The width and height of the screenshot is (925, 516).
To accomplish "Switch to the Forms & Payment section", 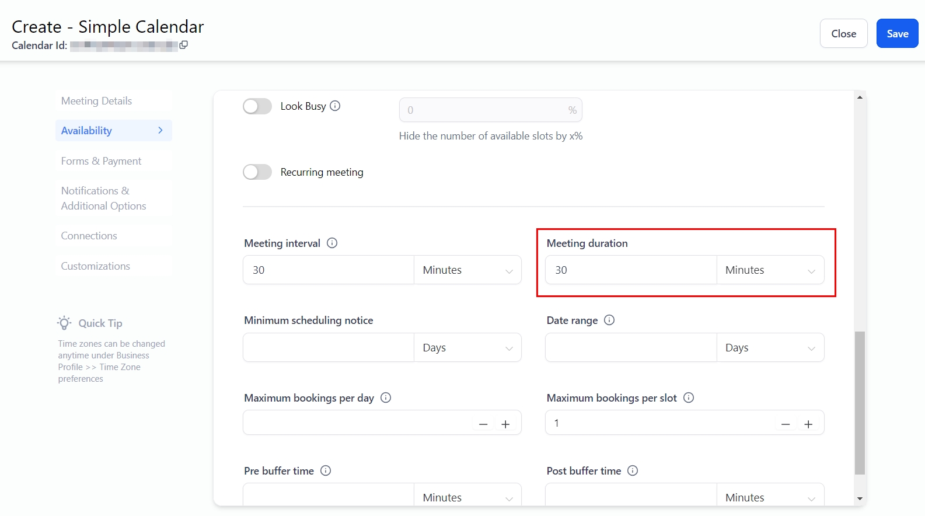I will 102,161.
